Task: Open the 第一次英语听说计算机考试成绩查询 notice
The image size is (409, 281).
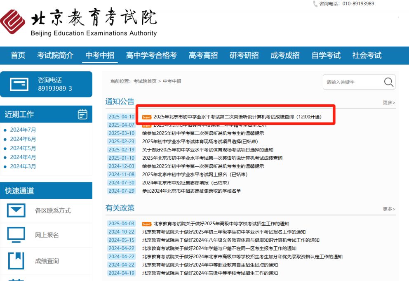Action: coord(212,158)
